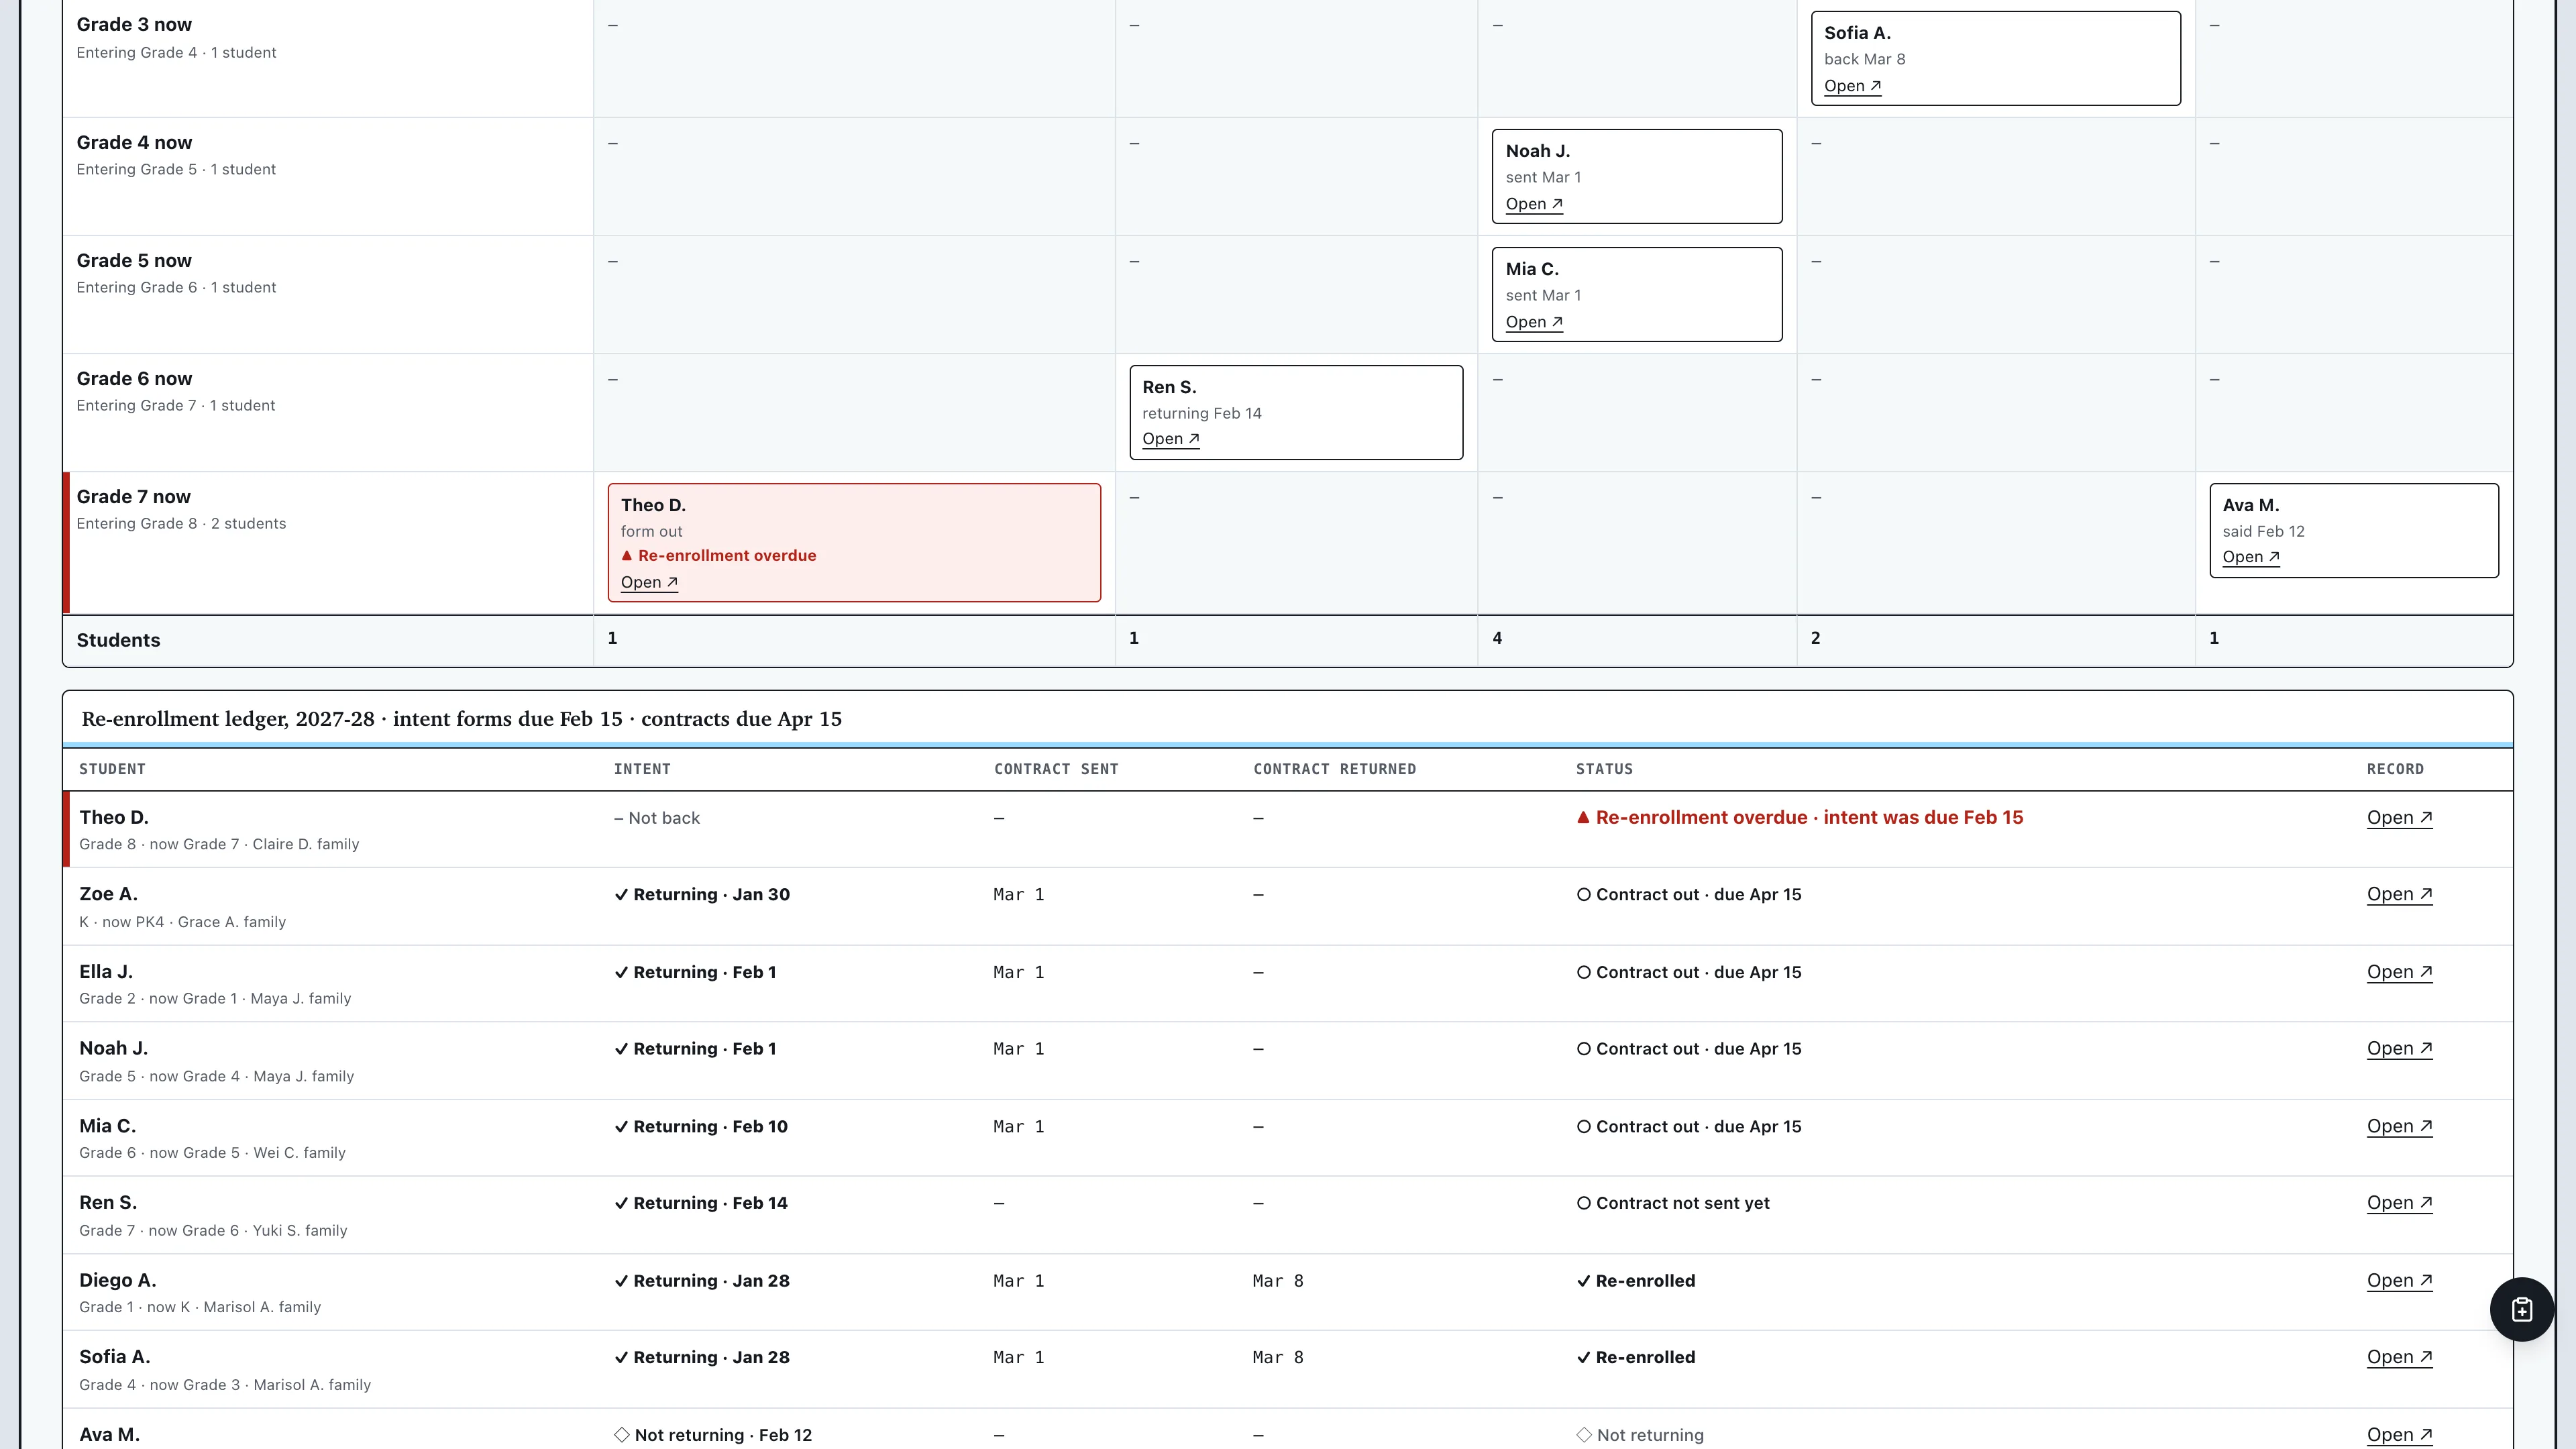The height and width of the screenshot is (1449, 2576).
Task: Click 'Contract not sent yet' status text
Action: [x=1683, y=1203]
